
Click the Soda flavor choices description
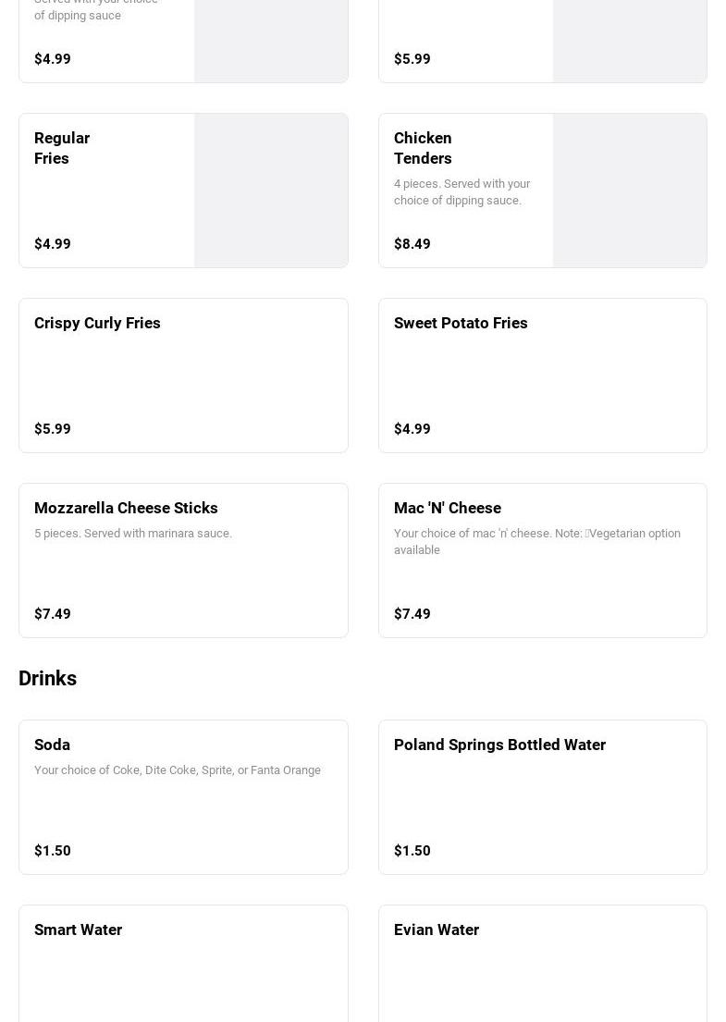pyautogui.click(x=178, y=770)
